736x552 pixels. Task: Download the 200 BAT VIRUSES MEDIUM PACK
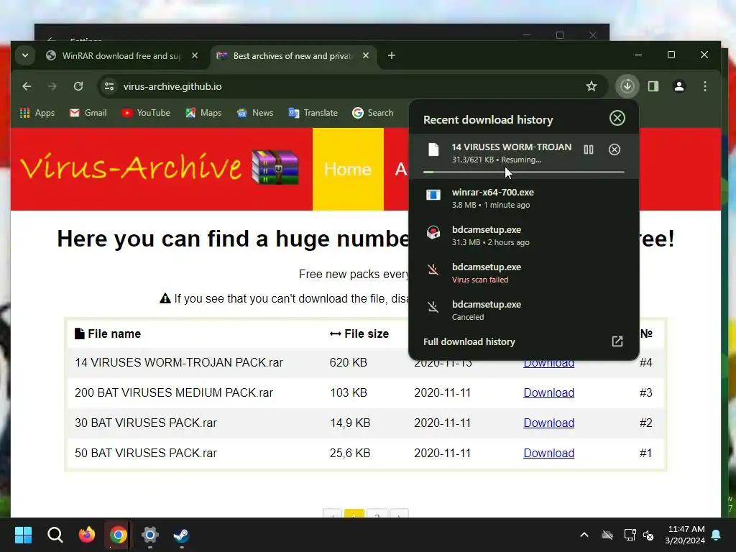pyautogui.click(x=548, y=393)
